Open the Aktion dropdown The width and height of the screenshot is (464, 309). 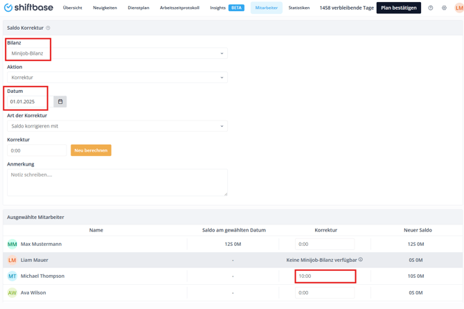pyautogui.click(x=117, y=78)
